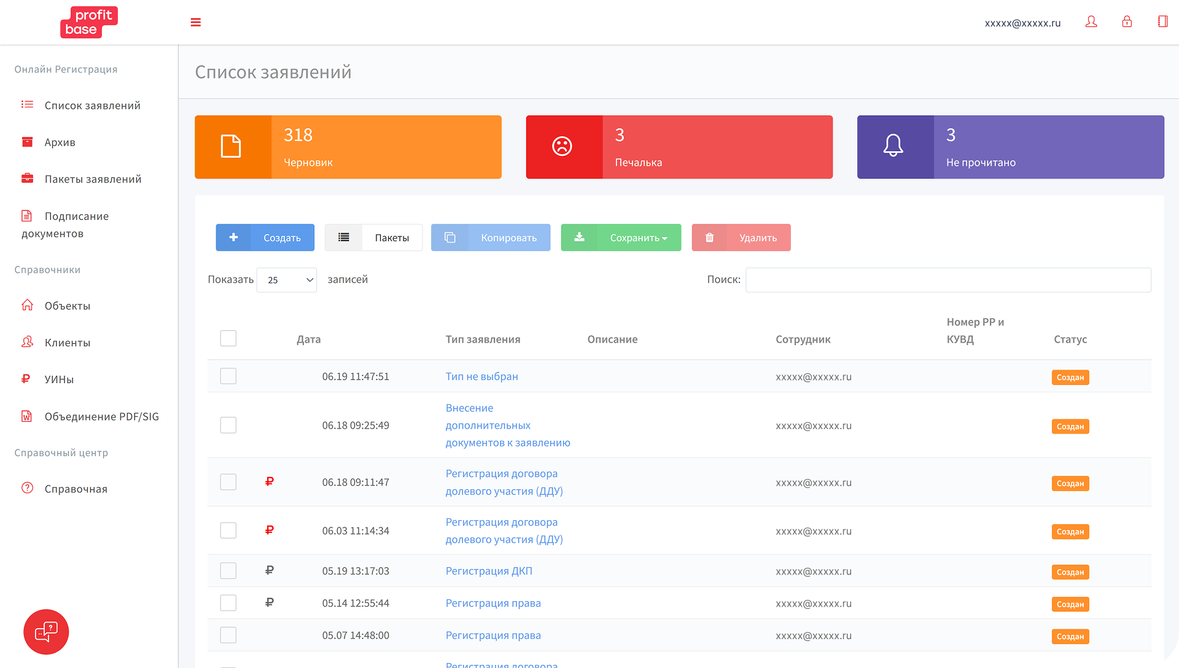Image resolution: width=1179 pixels, height=668 pixels.
Task: Click the question mark icon for Справочная
Action: tap(27, 488)
